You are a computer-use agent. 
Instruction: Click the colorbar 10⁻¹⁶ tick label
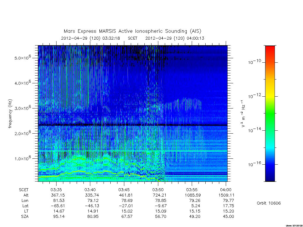click(x=254, y=164)
